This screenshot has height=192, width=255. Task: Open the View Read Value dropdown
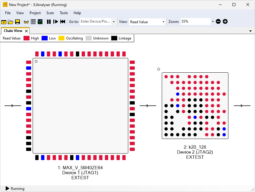pyautogui.click(x=163, y=22)
